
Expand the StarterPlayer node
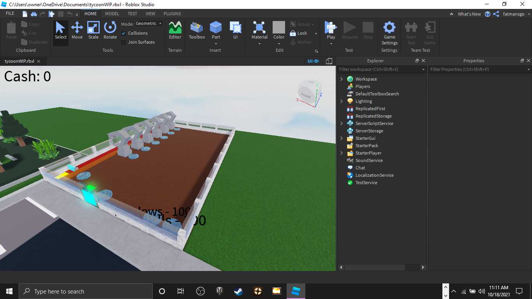(x=342, y=153)
